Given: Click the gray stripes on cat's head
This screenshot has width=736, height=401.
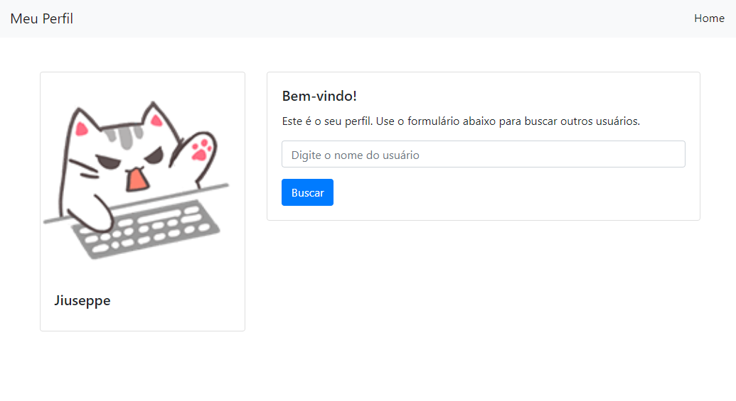Looking at the screenshot, I should pos(124,136).
